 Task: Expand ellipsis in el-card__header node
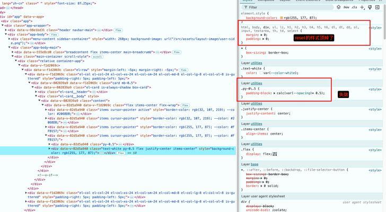(x=94, y=92)
